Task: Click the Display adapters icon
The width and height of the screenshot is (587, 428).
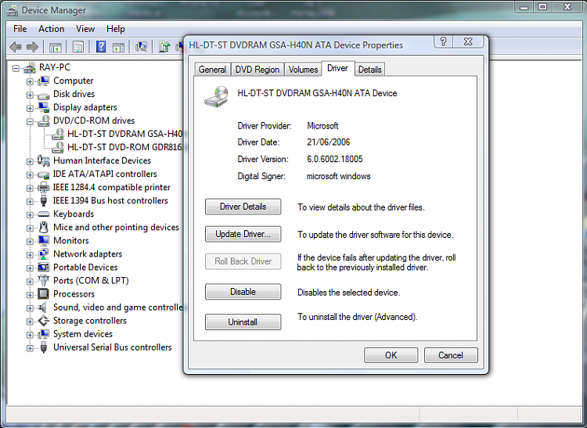Action: click(43, 107)
